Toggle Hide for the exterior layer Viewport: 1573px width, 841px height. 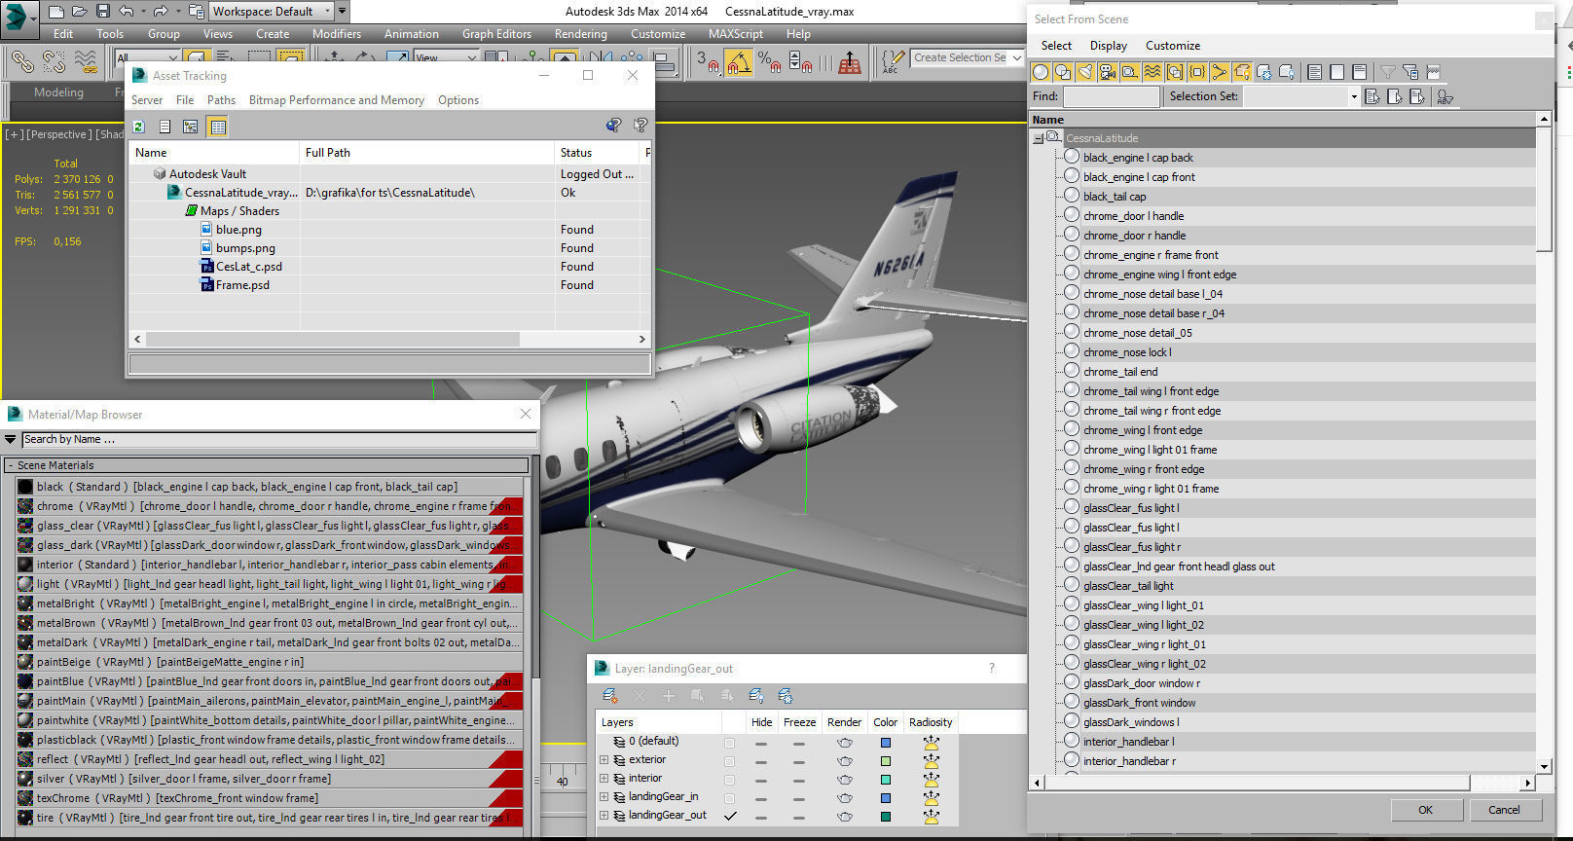[x=761, y=761]
